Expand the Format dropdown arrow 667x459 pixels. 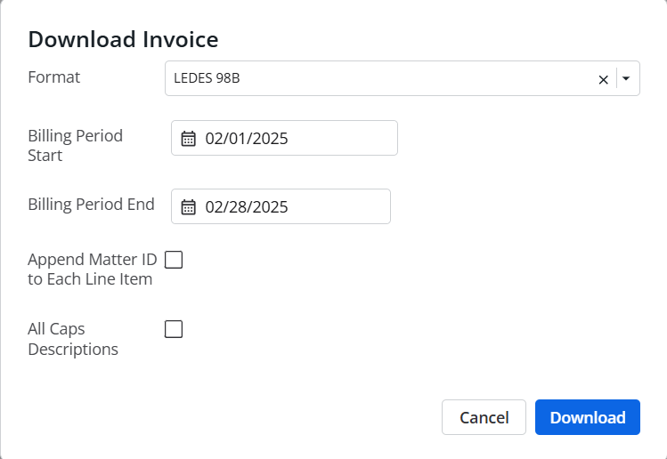pos(626,78)
